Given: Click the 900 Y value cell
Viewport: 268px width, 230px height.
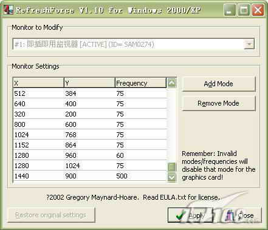Looking at the screenshot, I should click(70, 176).
